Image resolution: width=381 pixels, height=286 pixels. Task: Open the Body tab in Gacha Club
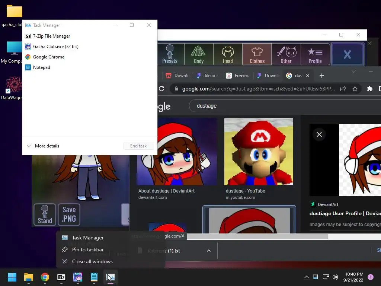click(x=199, y=54)
